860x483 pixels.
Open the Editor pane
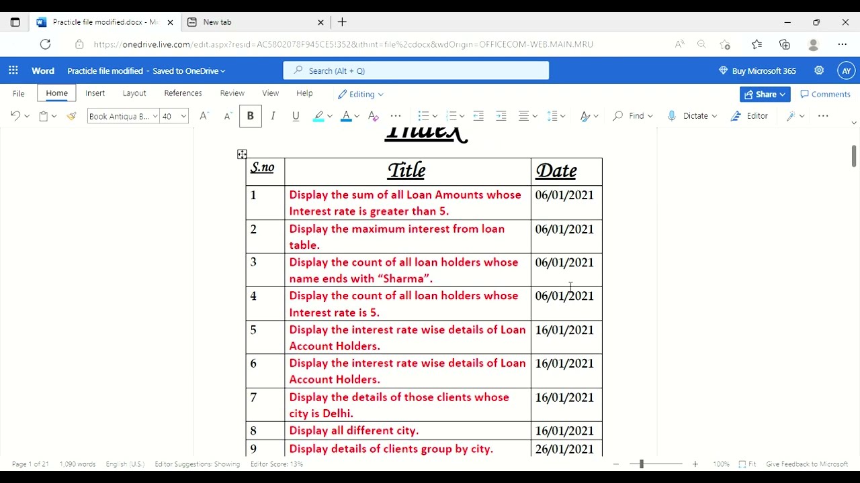(x=749, y=116)
